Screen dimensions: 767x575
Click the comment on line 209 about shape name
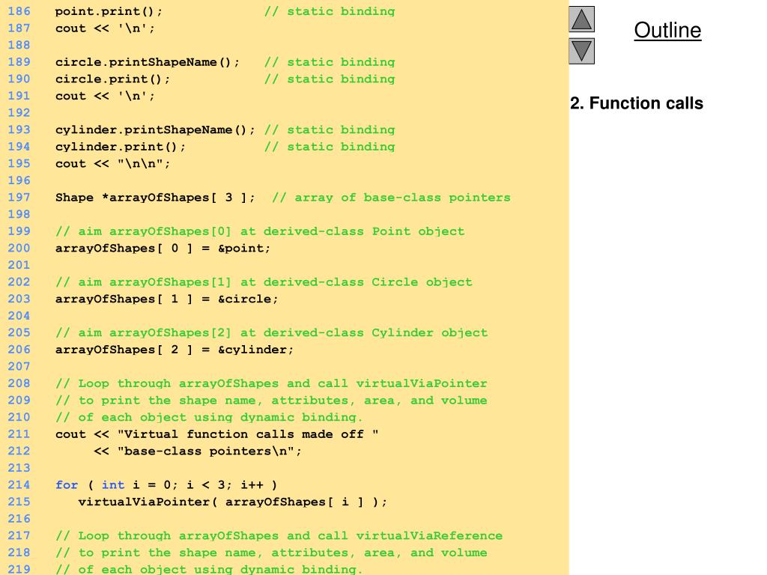pos(271,401)
